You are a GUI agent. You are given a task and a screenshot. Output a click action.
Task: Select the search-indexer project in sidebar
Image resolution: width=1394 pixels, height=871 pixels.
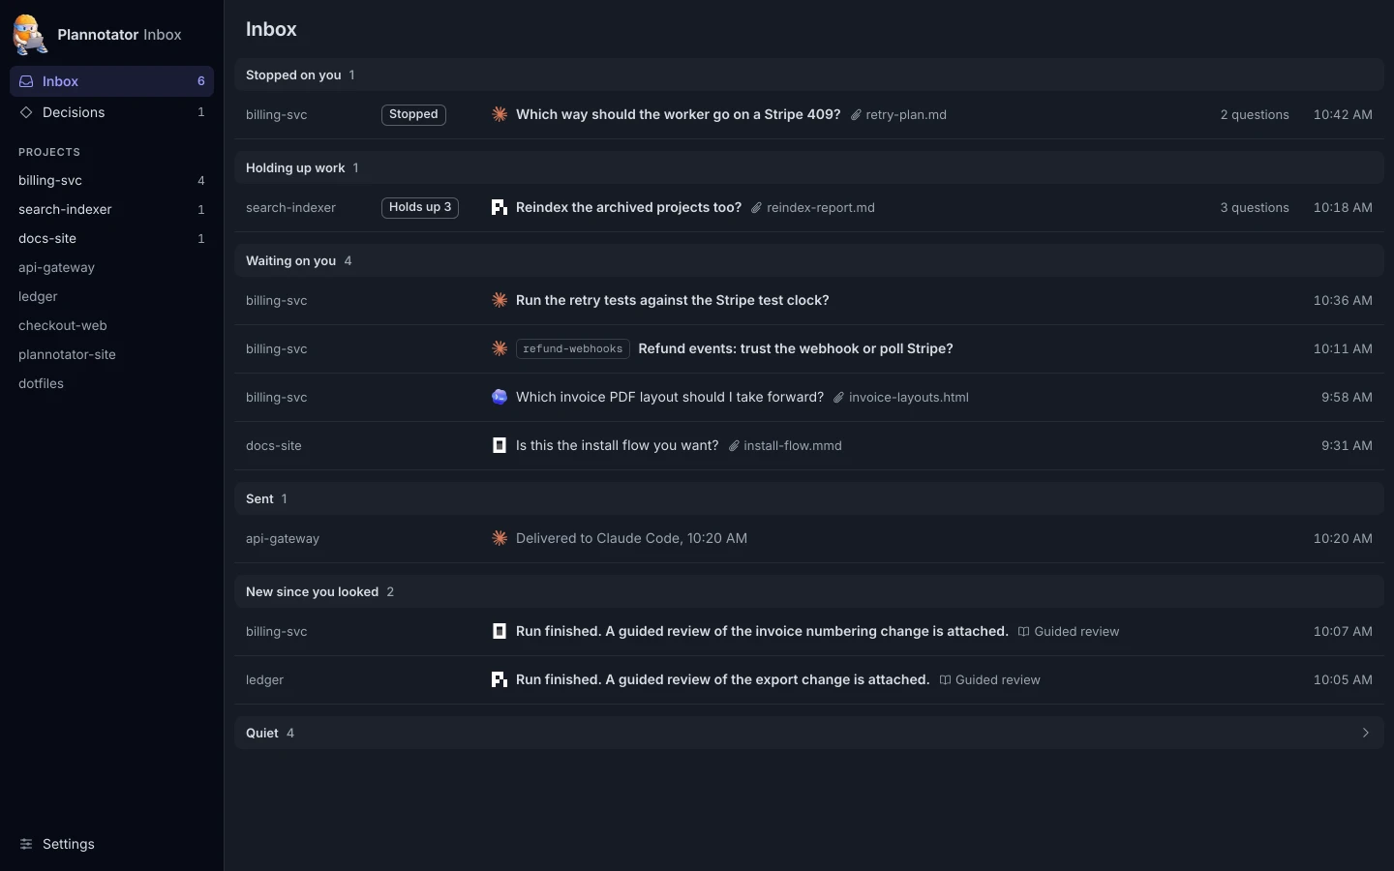pos(111,209)
